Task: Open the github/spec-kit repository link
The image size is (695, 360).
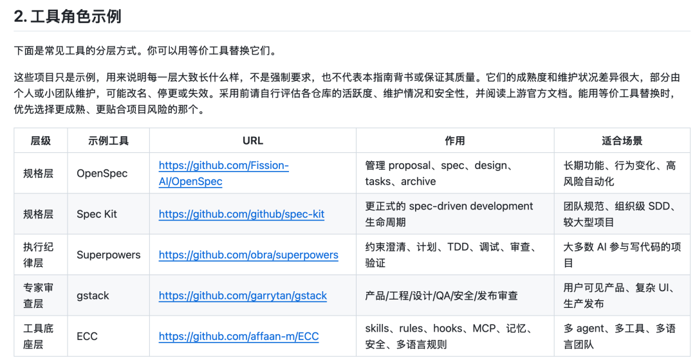Action: pyautogui.click(x=241, y=214)
